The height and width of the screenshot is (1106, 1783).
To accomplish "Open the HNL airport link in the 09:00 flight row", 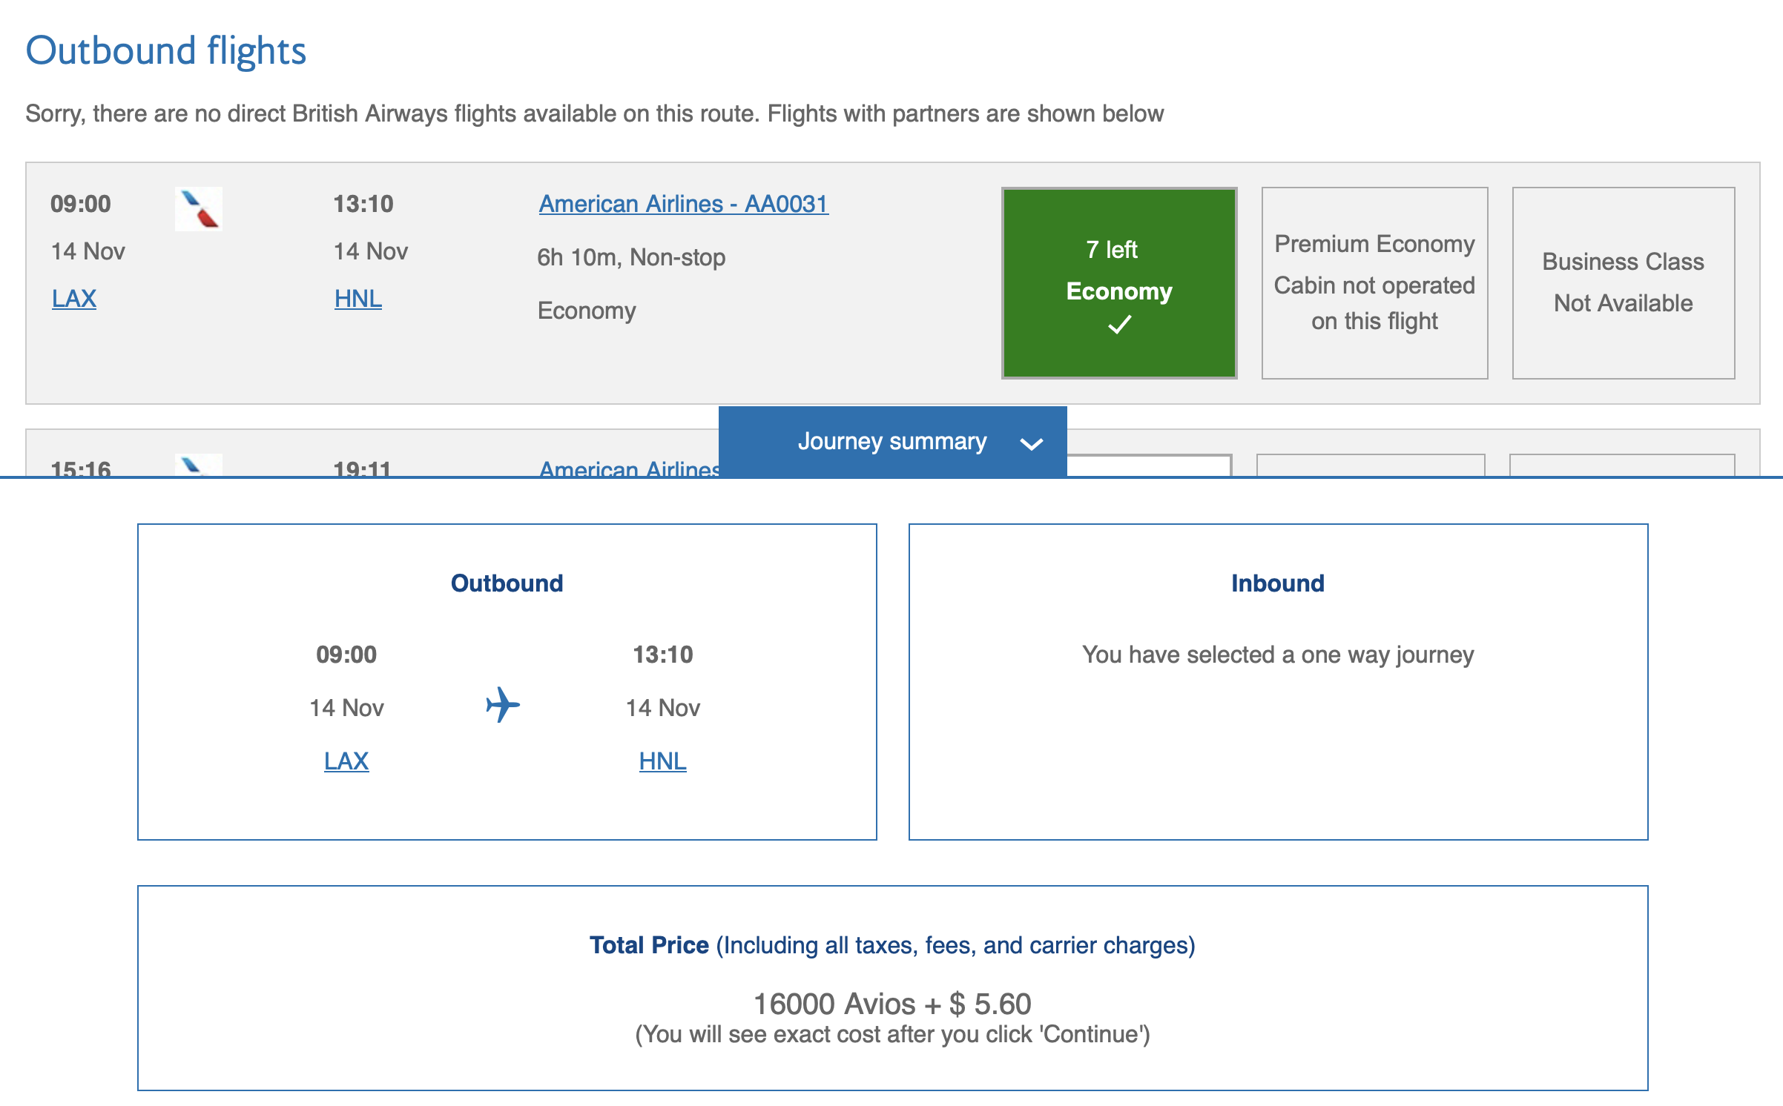I will 358,299.
